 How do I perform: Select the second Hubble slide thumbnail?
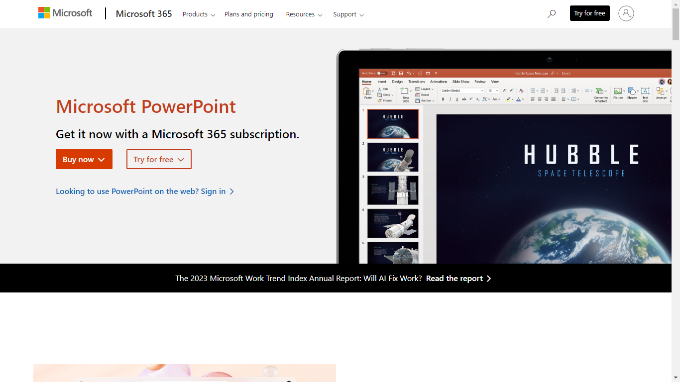[393, 157]
